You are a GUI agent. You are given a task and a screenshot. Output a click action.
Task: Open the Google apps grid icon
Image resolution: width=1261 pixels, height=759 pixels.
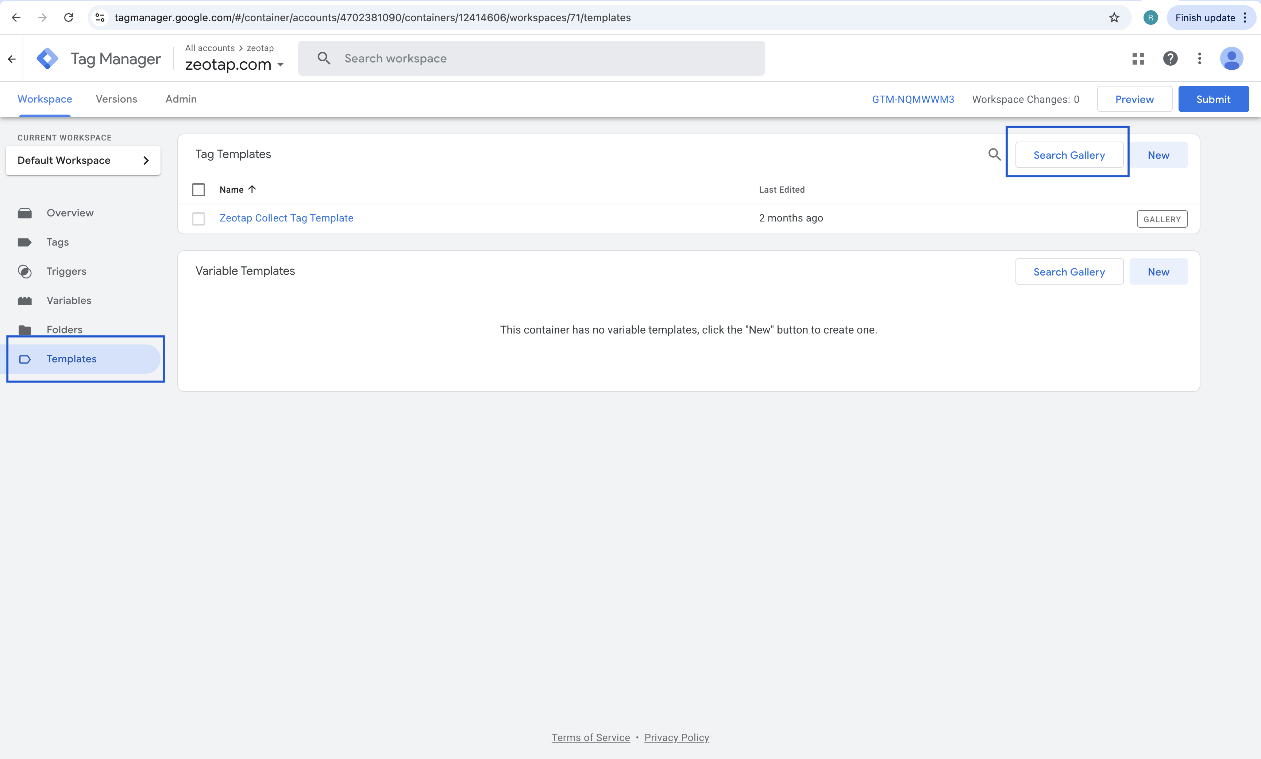pyautogui.click(x=1138, y=58)
